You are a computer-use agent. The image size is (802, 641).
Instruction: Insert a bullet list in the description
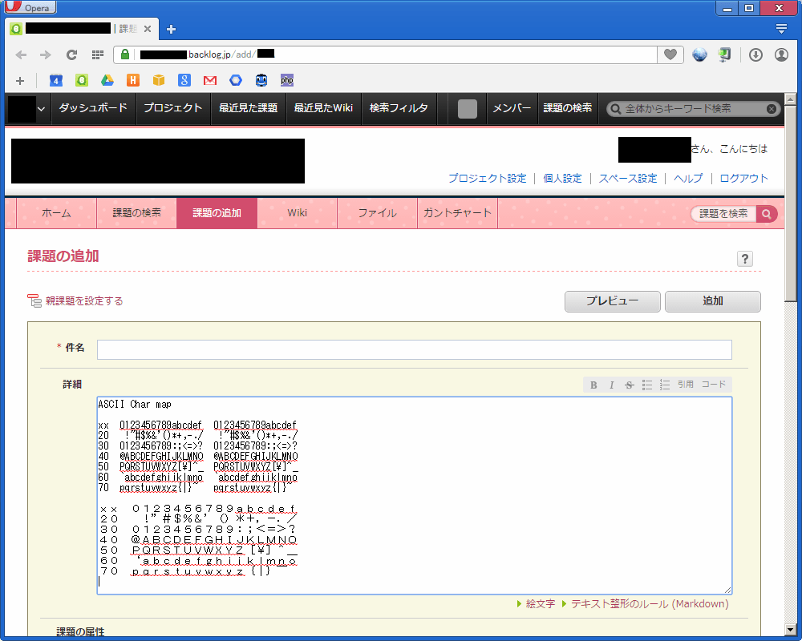click(647, 385)
